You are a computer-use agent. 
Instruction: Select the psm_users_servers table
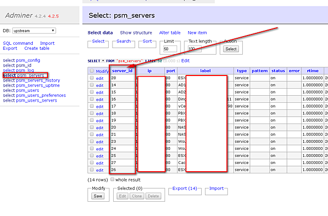[37, 101]
